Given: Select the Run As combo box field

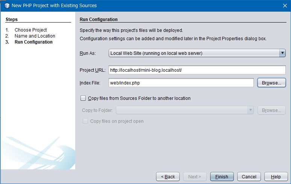Looking at the screenshot, I should click(197, 53).
